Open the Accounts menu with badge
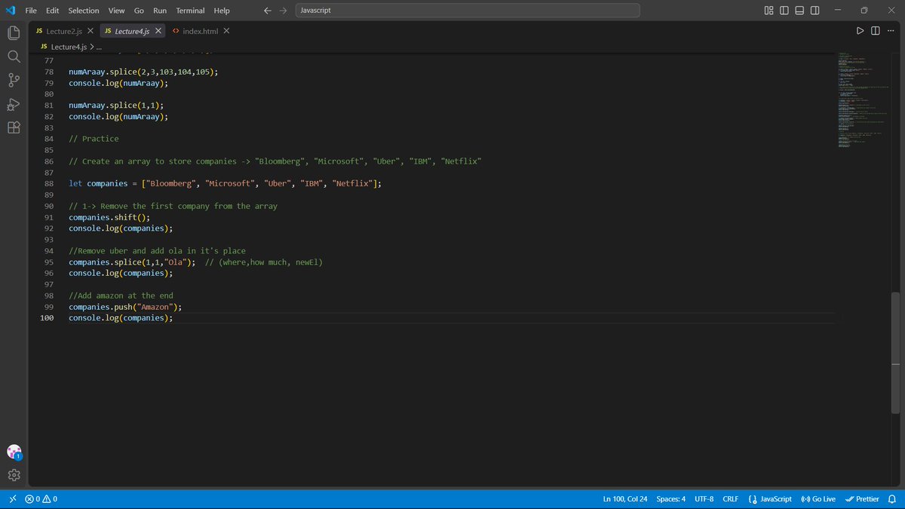The image size is (905, 509). (14, 452)
